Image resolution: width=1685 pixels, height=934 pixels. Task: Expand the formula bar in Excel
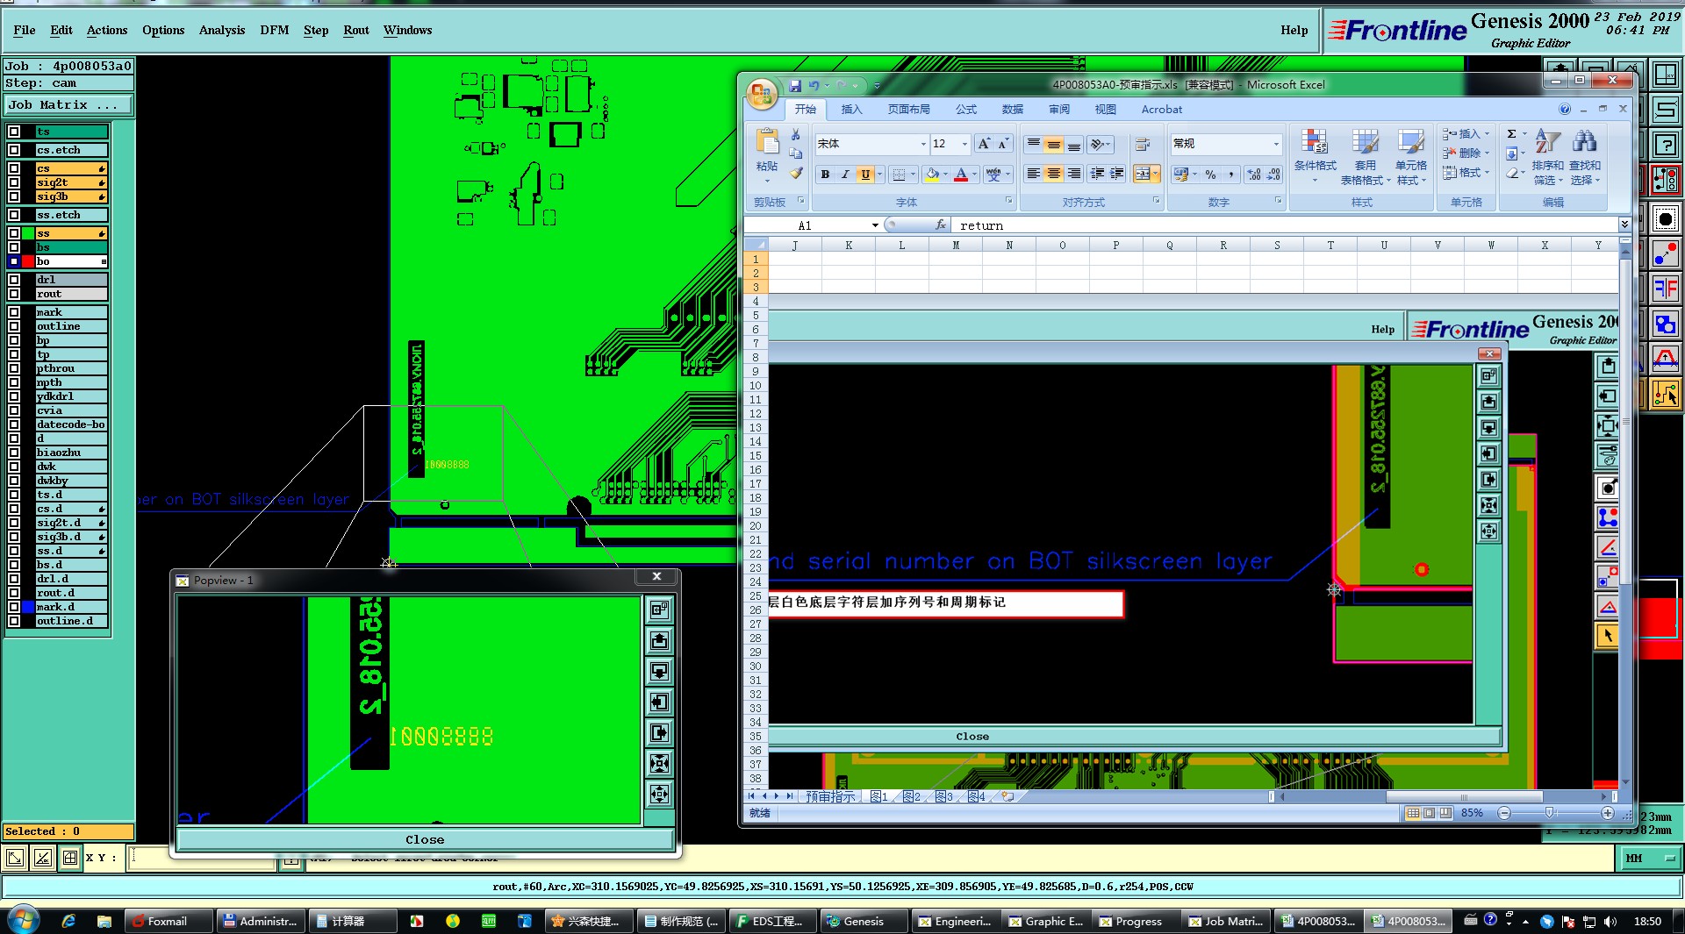[1624, 225]
